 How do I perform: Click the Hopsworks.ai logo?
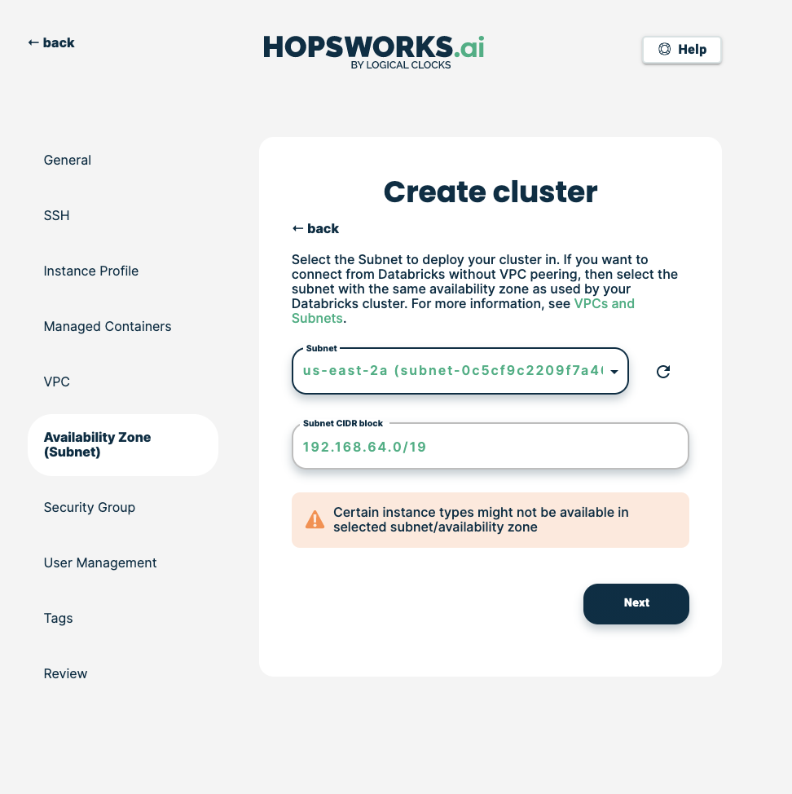pos(374,51)
